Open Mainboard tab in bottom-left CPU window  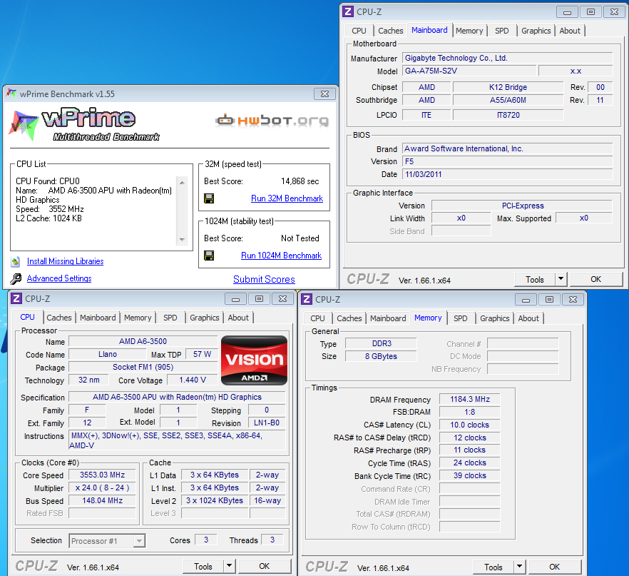tap(98, 318)
